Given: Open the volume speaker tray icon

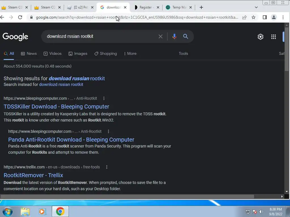Looking at the screenshot, I should pos(261,212).
